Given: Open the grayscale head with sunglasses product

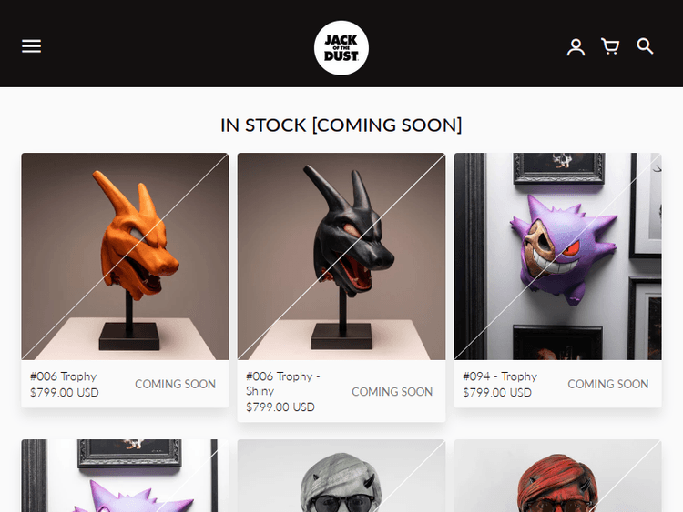Looking at the screenshot, I should click(341, 476).
